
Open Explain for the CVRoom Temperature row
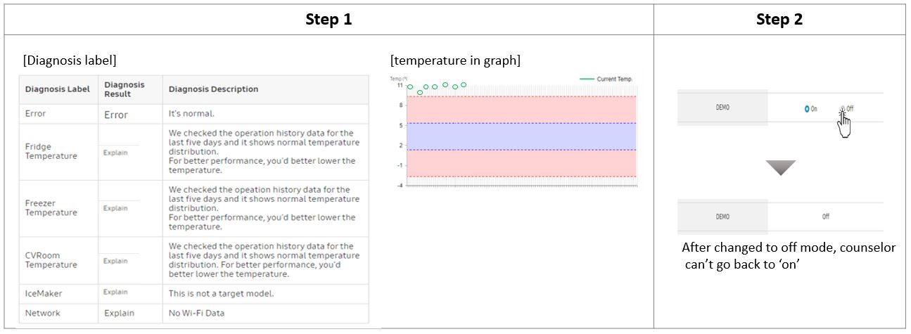coord(115,261)
